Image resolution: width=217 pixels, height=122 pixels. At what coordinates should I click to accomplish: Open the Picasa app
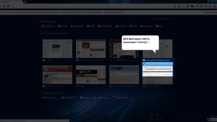coord(91,26)
